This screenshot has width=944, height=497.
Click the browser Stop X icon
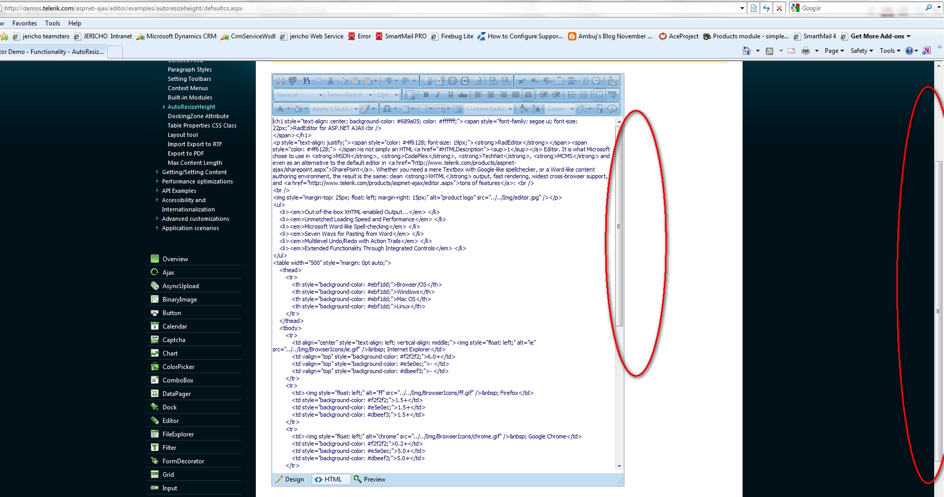779,8
